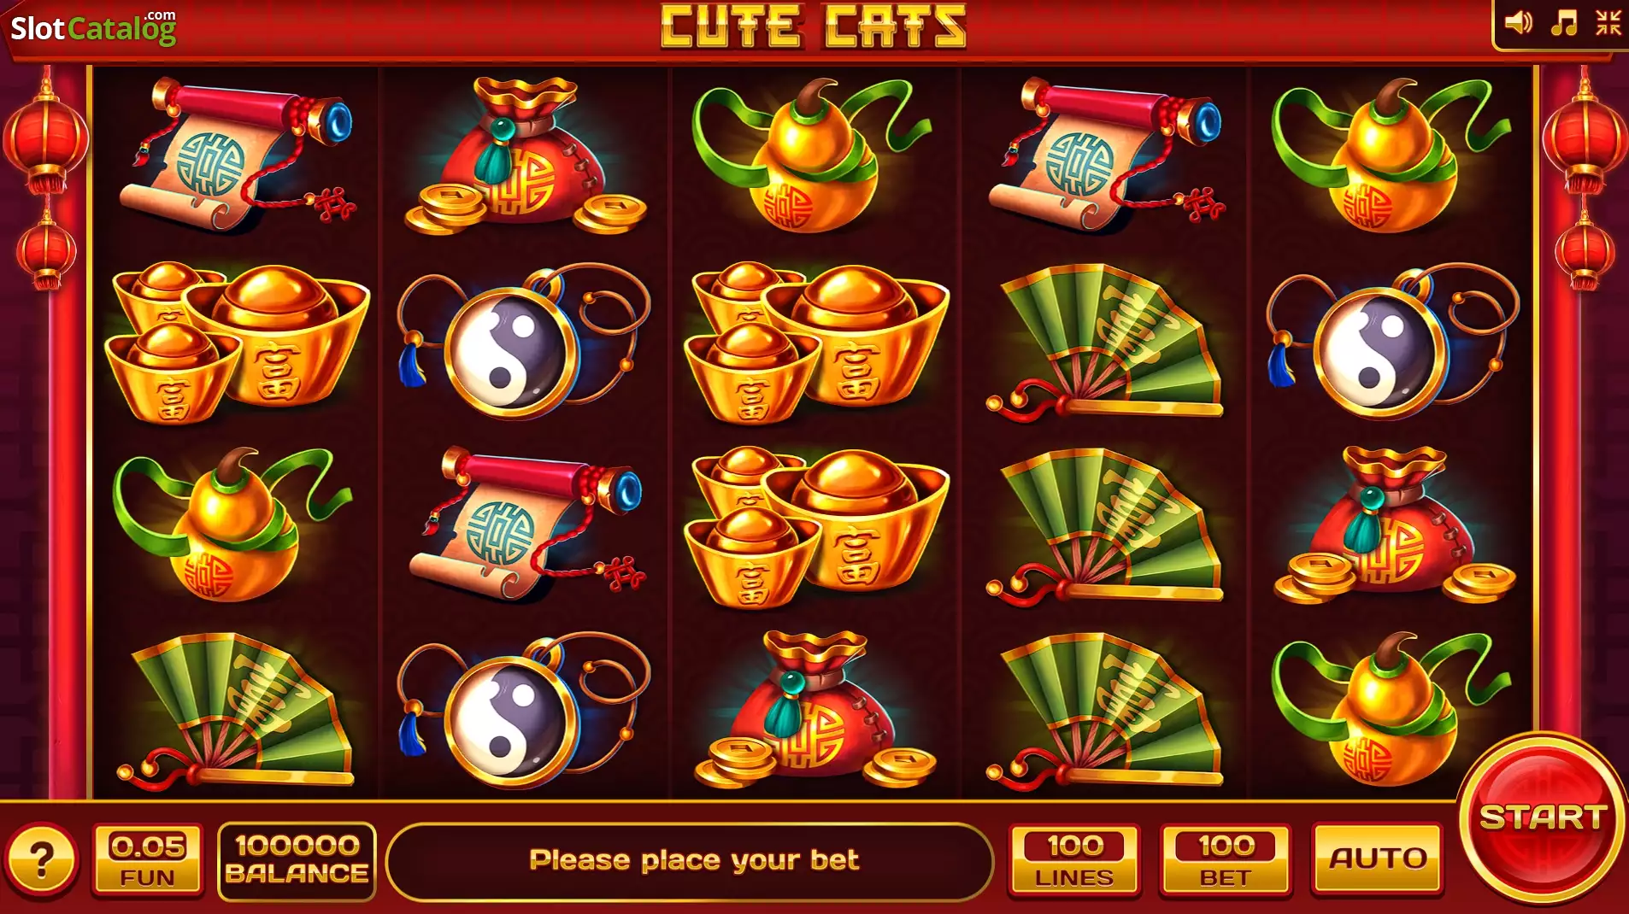
Task: Click the gold ingots in the first reel
Action: click(x=236, y=343)
